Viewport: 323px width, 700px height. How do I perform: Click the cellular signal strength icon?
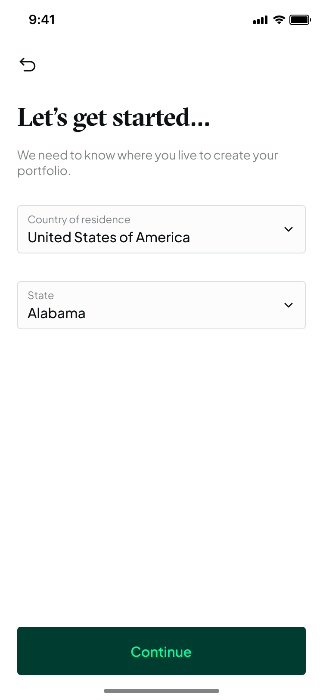260,20
